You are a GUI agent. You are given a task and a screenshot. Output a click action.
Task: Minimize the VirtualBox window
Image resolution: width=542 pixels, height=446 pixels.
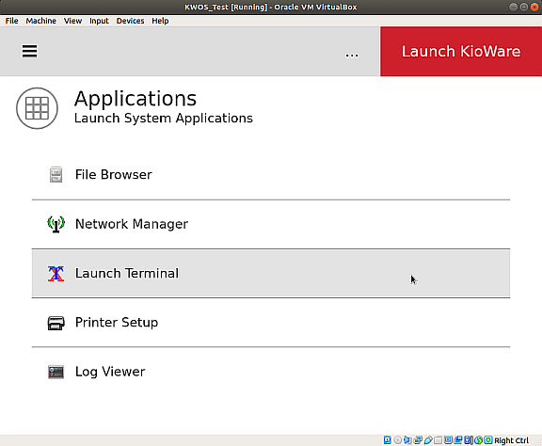tap(514, 7)
